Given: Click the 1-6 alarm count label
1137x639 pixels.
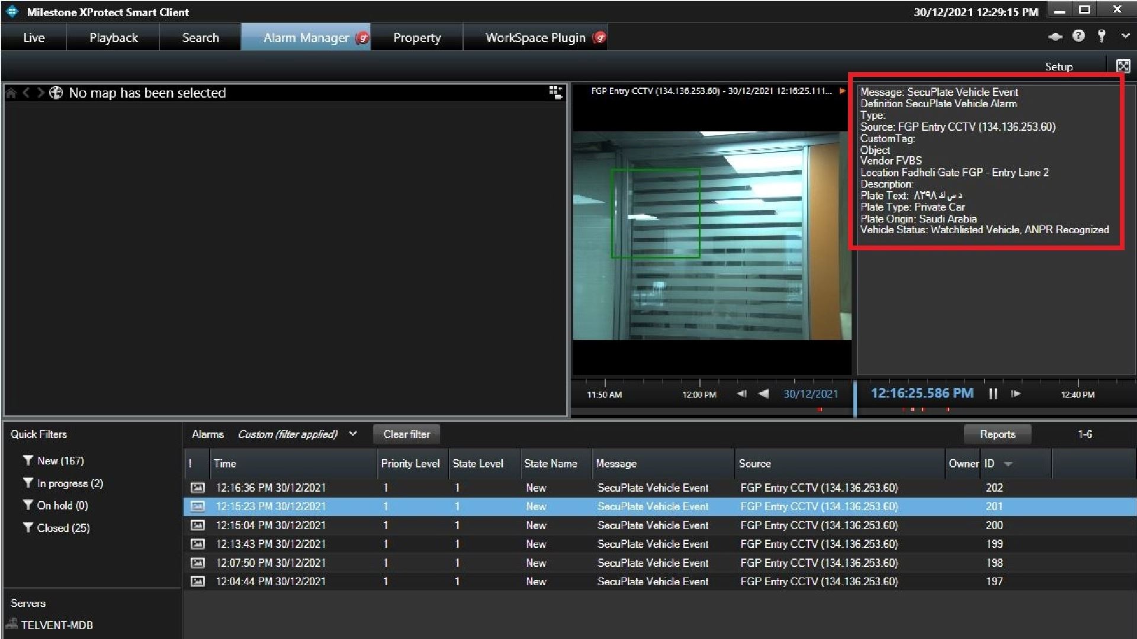Looking at the screenshot, I should coord(1084,434).
